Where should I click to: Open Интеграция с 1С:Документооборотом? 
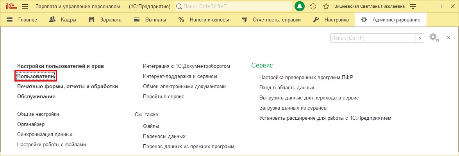point(186,66)
